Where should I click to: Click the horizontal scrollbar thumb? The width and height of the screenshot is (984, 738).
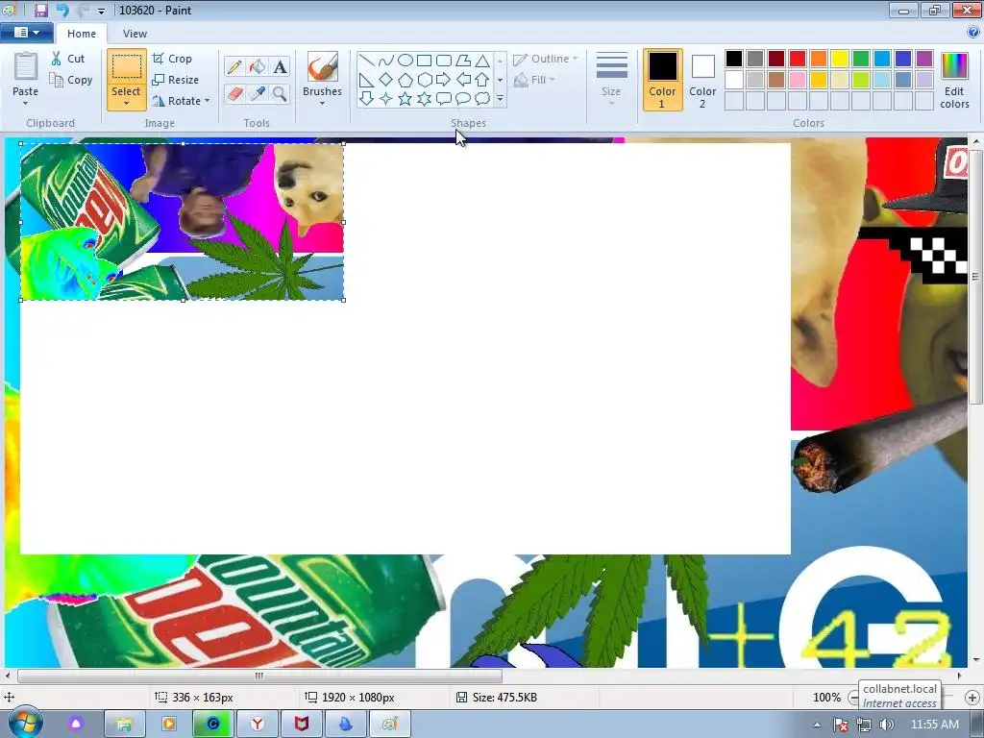click(x=259, y=676)
